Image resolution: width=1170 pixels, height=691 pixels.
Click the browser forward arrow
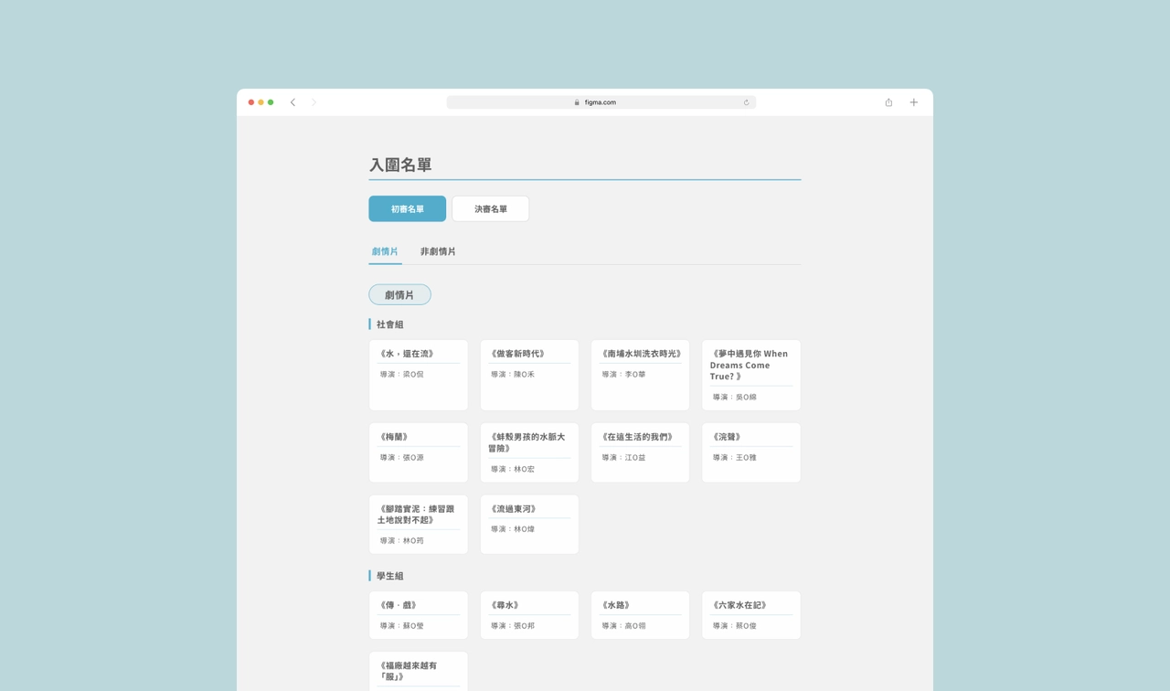click(314, 102)
